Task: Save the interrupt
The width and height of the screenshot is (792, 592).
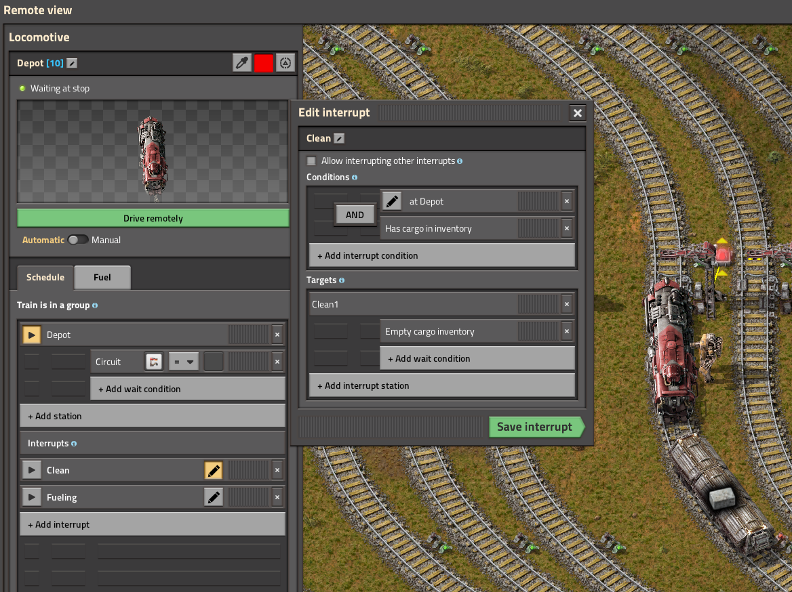Action: pos(536,427)
